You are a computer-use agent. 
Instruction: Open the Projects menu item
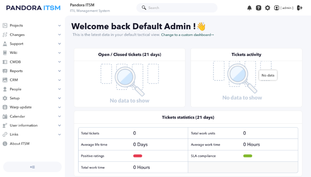click(x=16, y=25)
